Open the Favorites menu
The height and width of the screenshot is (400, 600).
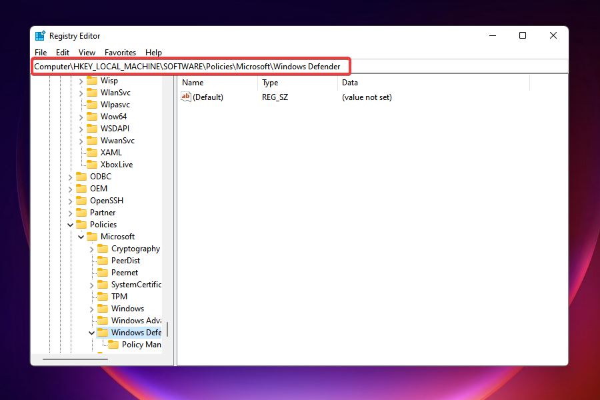(x=120, y=52)
